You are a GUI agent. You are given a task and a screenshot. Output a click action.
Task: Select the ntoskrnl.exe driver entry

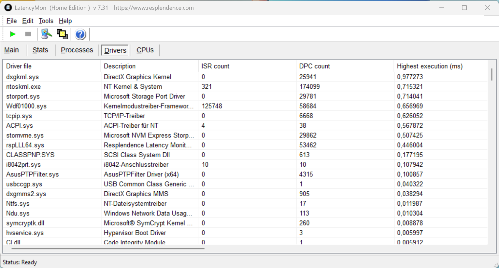(246, 87)
